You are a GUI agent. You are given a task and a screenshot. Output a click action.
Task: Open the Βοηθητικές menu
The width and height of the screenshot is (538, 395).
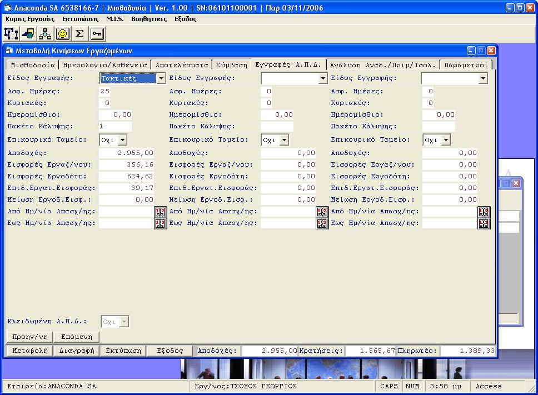[x=149, y=19]
